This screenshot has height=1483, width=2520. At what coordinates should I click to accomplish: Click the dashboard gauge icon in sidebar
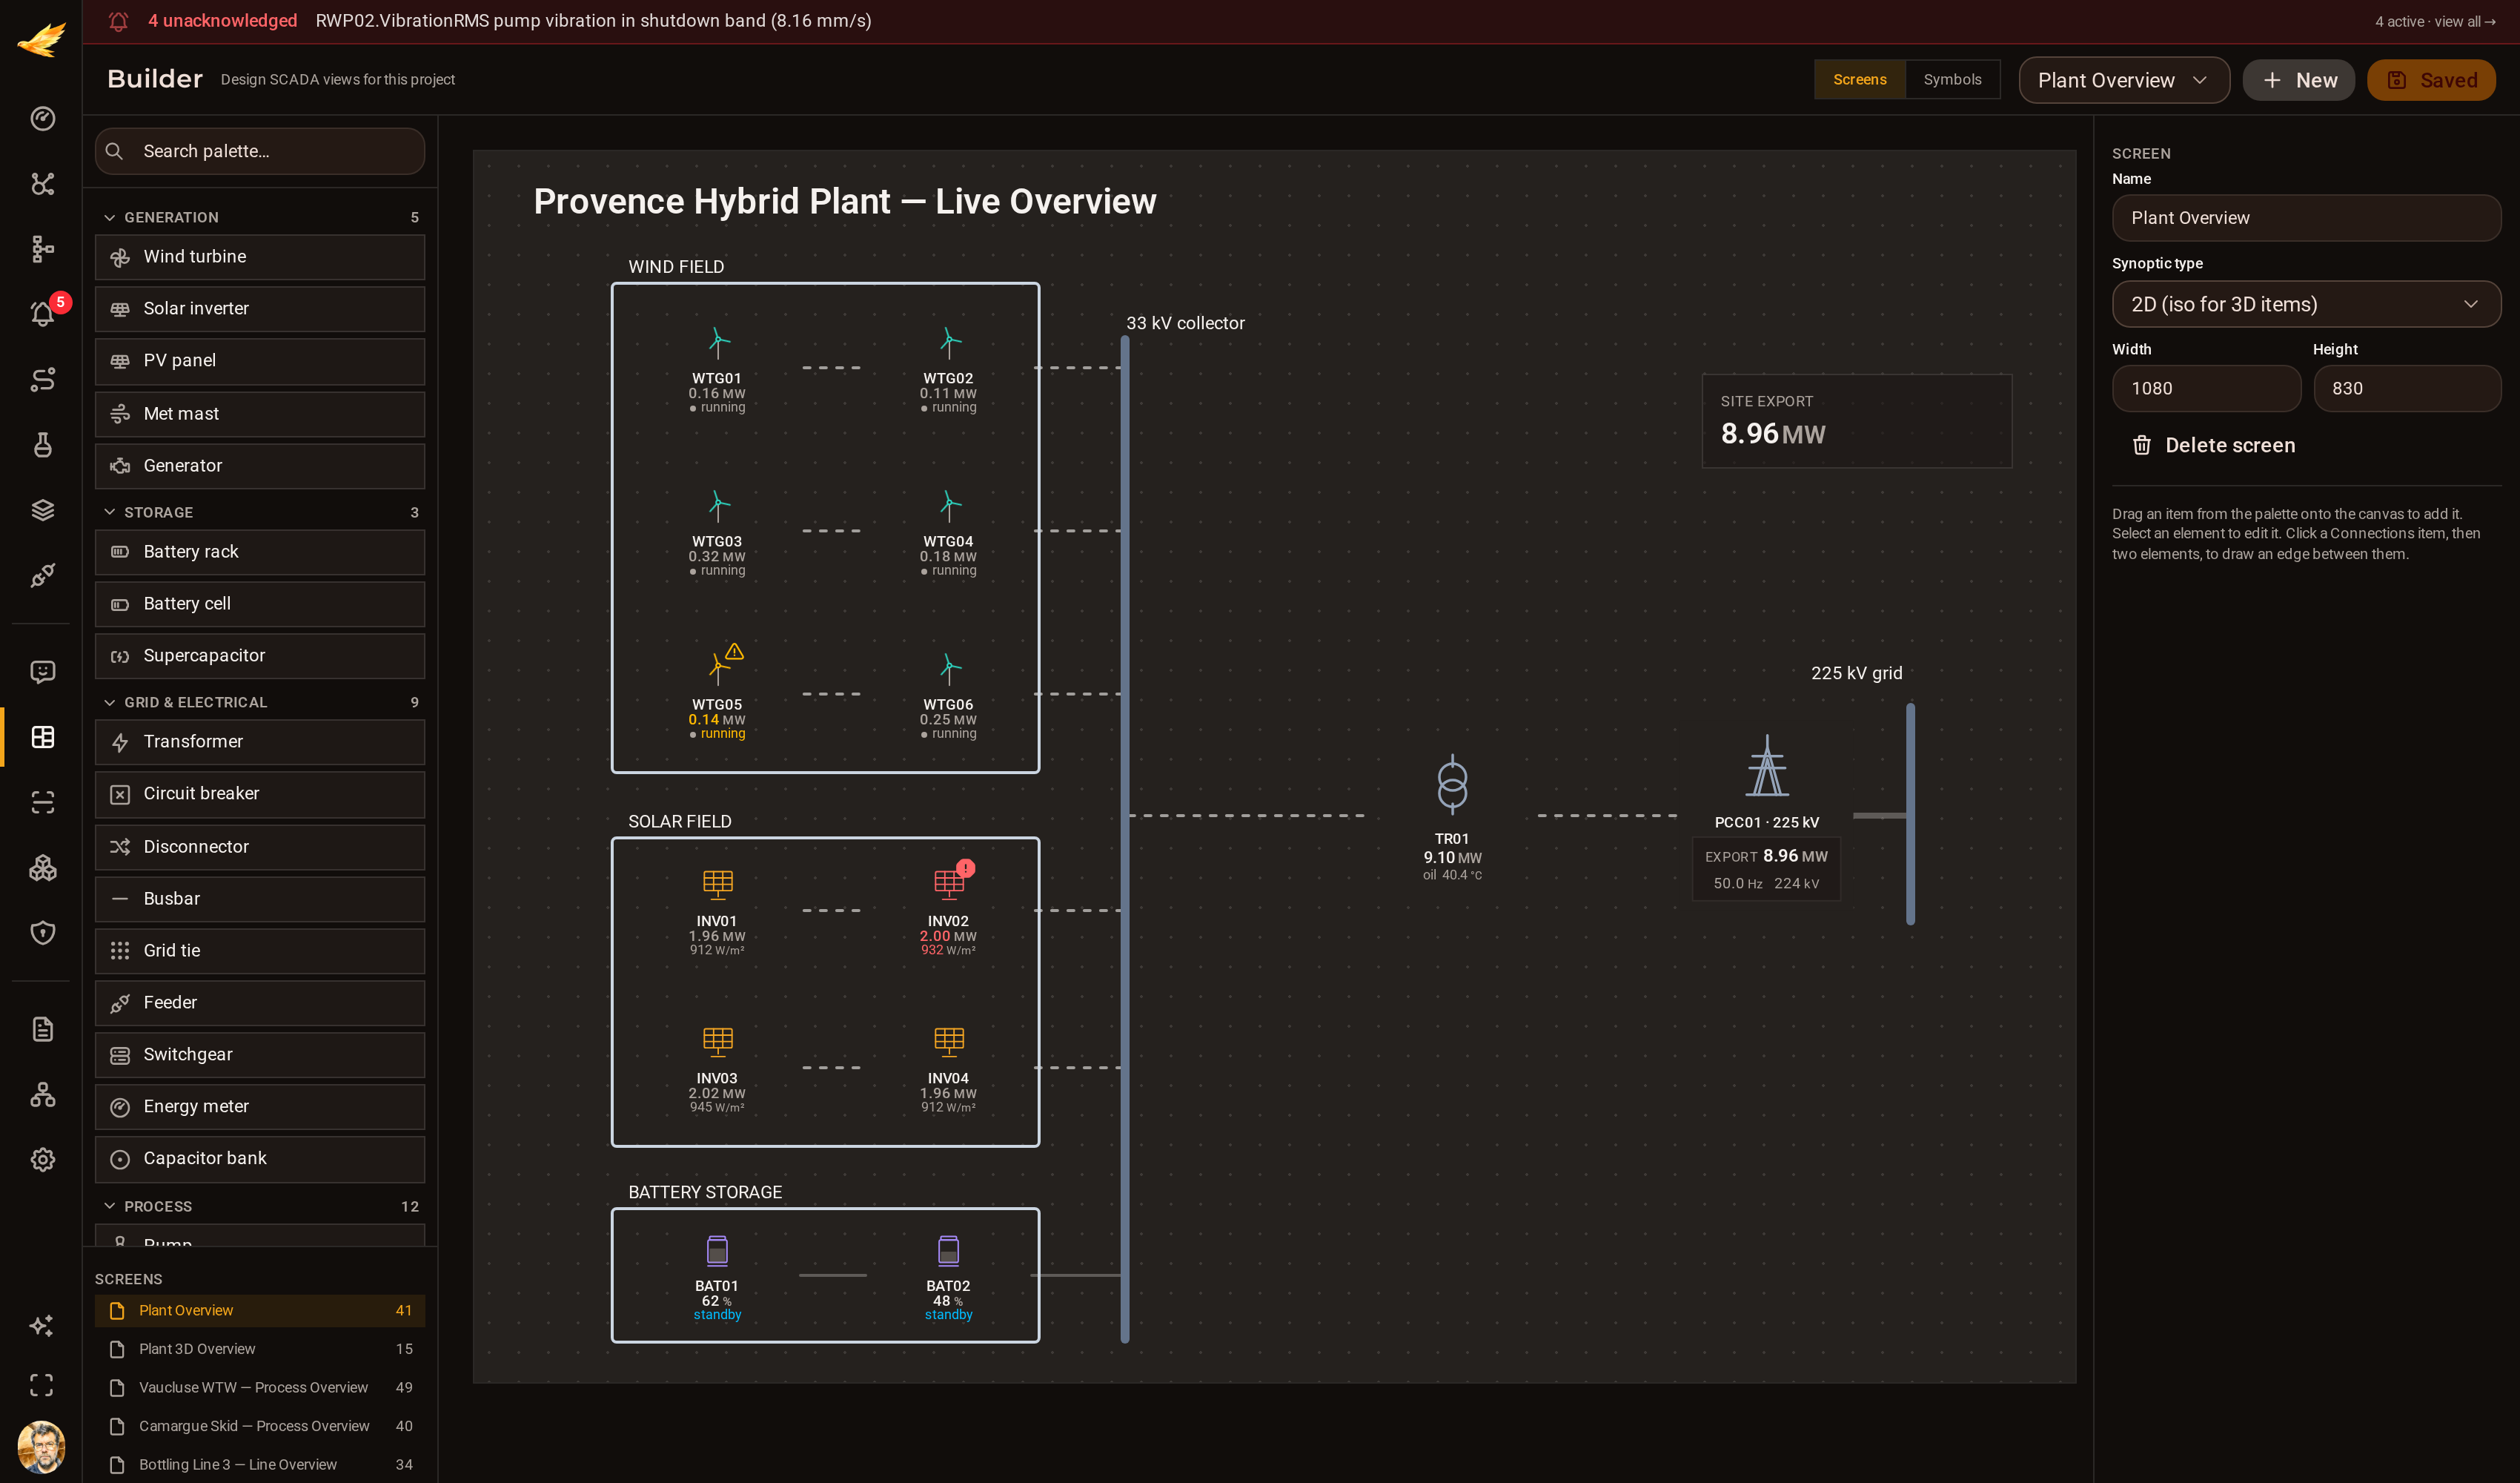(43, 118)
